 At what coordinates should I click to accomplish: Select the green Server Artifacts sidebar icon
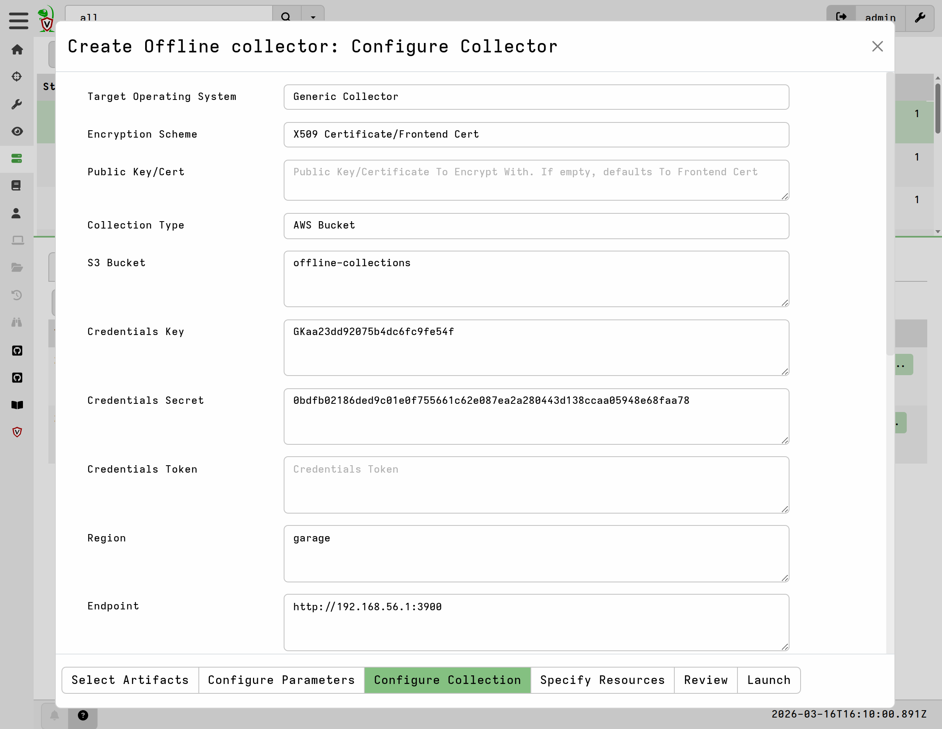point(17,158)
